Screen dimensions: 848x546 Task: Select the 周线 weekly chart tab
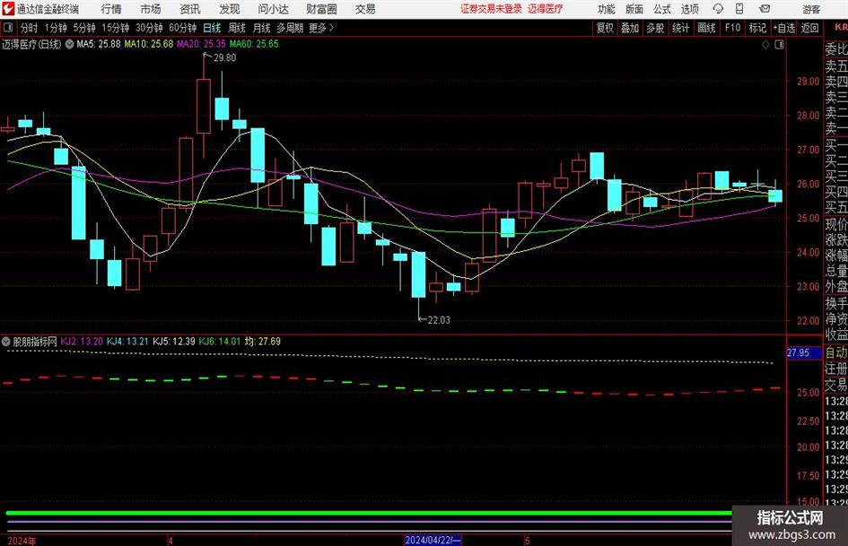[x=237, y=28]
